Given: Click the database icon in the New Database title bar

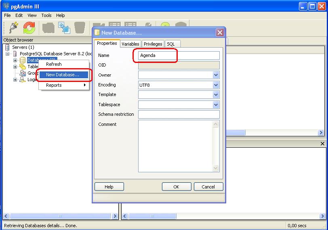Looking at the screenshot, I should pyautogui.click(x=97, y=32).
